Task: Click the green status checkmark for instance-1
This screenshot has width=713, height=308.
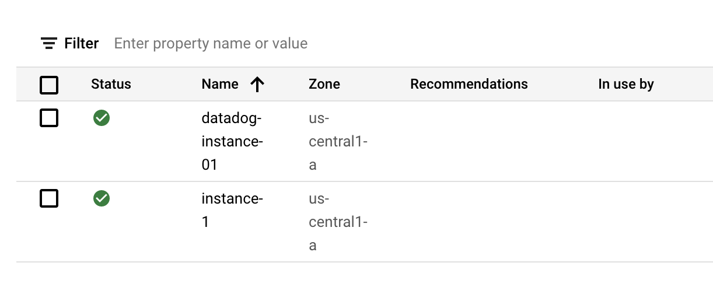Action: [x=102, y=199]
